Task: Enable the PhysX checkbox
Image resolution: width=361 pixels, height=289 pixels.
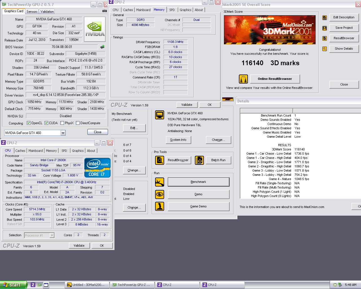Action: (62, 123)
